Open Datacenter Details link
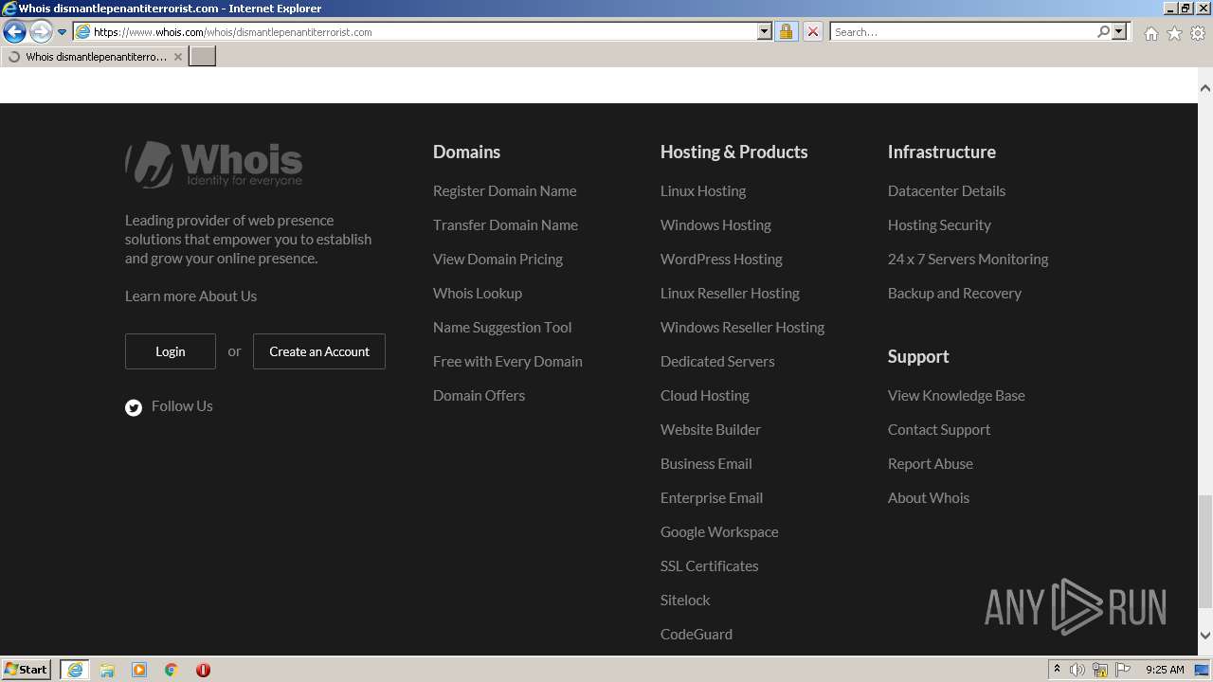Image resolution: width=1213 pixels, height=682 pixels. pos(947,190)
